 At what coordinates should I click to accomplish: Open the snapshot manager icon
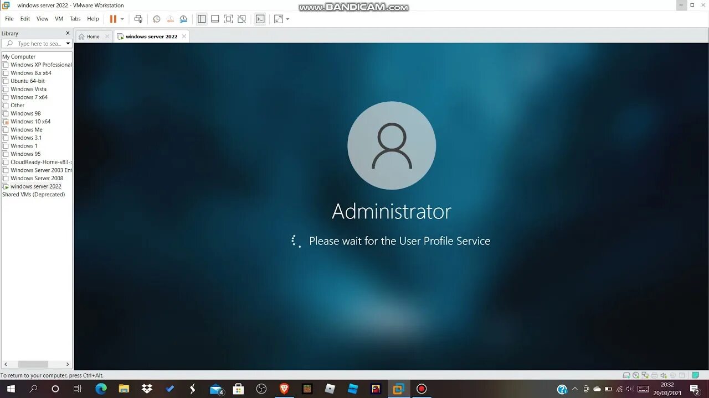(183, 19)
